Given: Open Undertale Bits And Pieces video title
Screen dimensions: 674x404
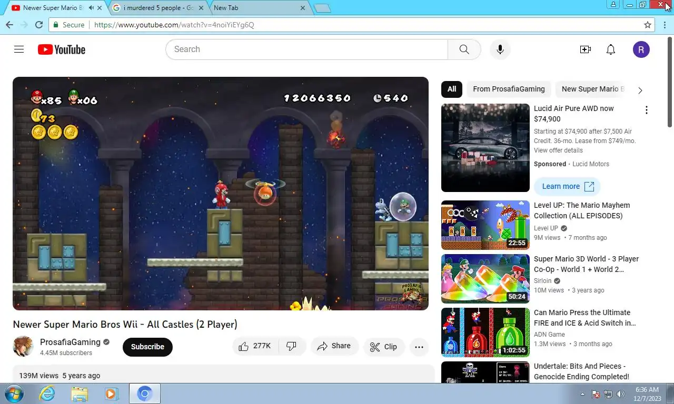Looking at the screenshot, I should (x=581, y=371).
